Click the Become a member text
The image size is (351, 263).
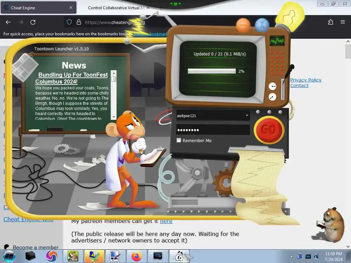click(36, 247)
